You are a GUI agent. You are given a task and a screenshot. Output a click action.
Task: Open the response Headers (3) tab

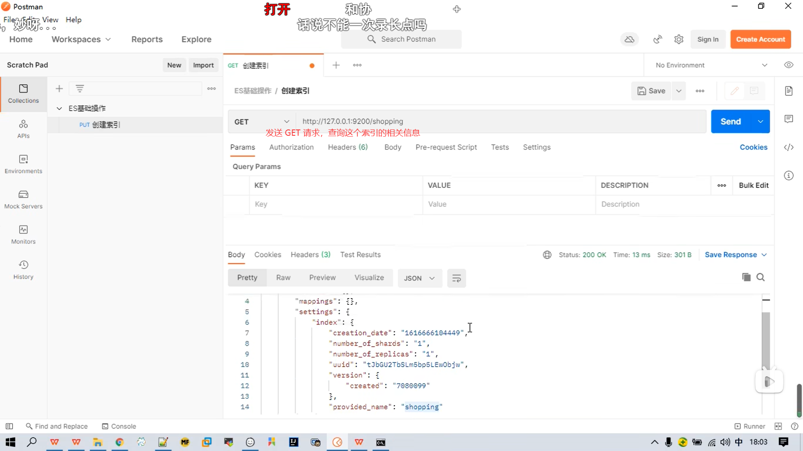[310, 255]
